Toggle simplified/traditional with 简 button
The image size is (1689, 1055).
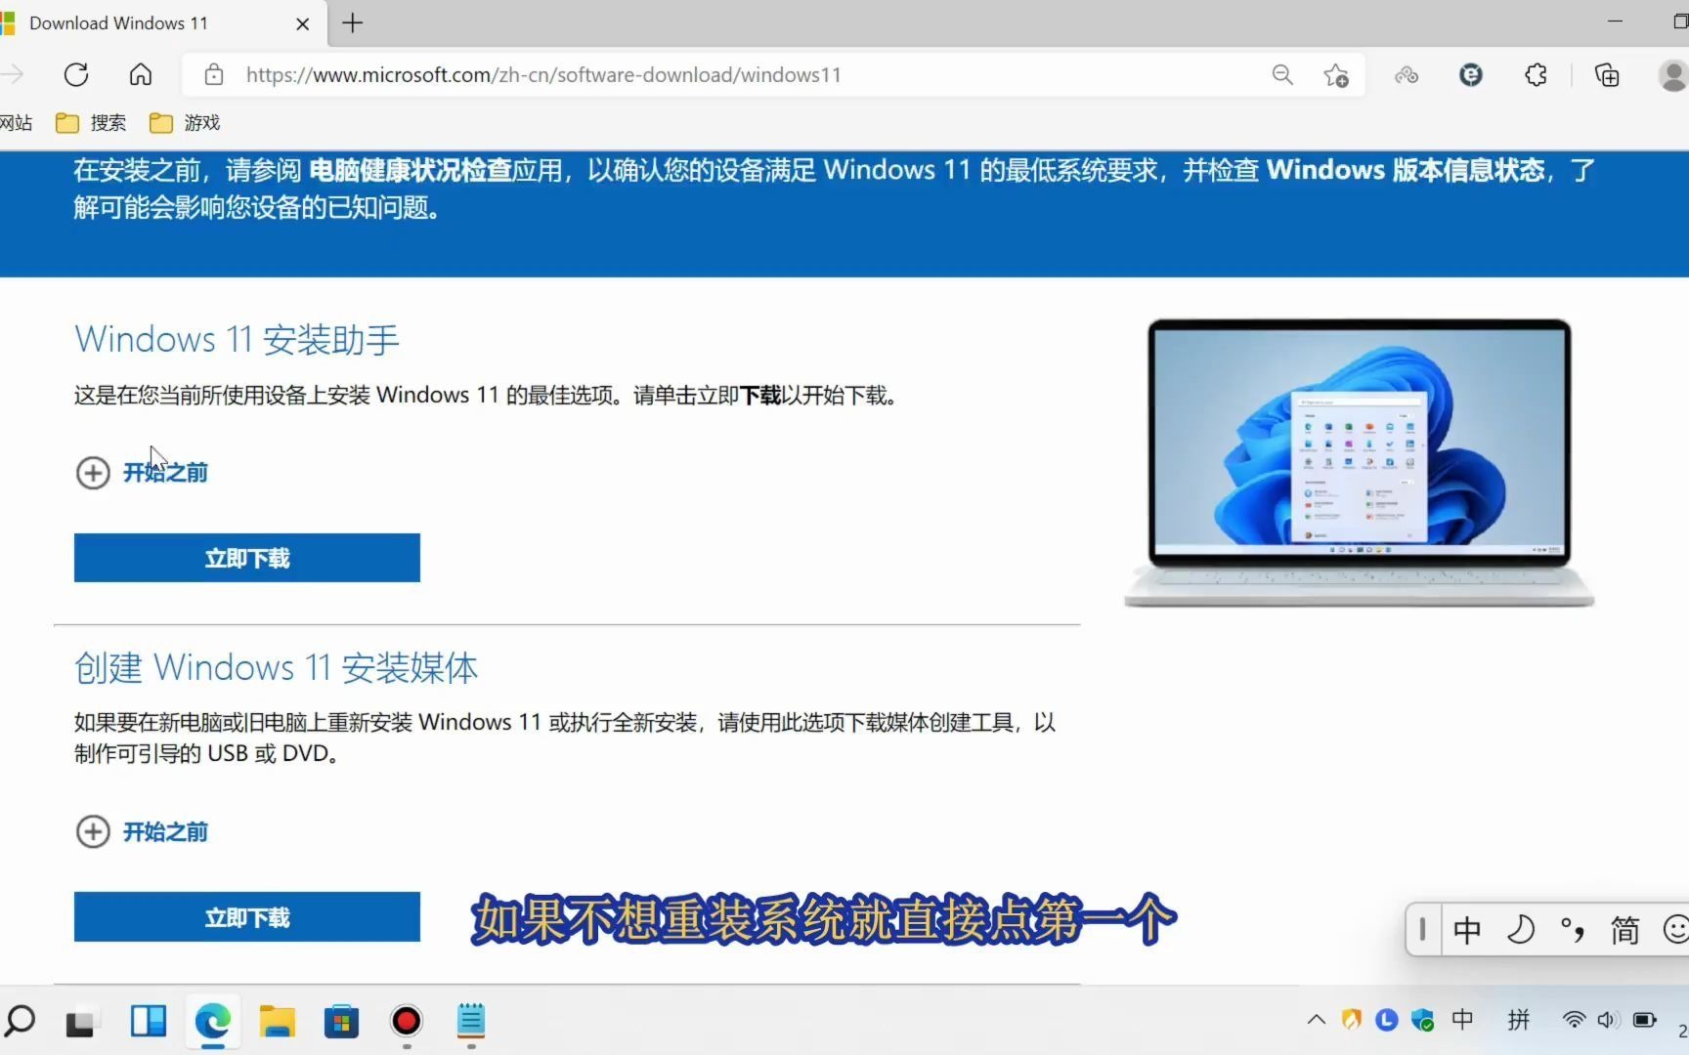1624,930
